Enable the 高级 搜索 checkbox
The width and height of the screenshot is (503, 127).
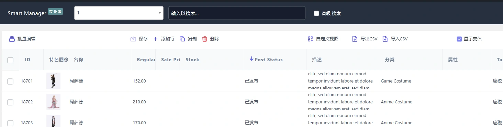(x=316, y=13)
